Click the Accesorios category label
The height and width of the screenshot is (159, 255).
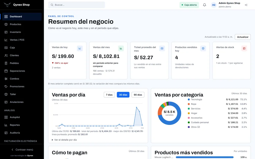point(197,118)
